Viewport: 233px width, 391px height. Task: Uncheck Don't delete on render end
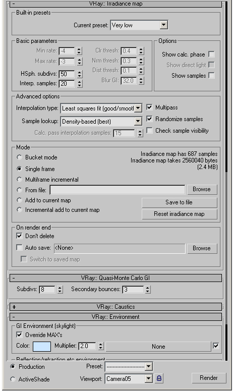coord(19,236)
